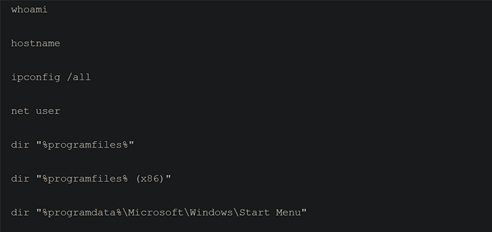Click the /all argument of ipconfig
492x232 pixels.
click(x=79, y=77)
